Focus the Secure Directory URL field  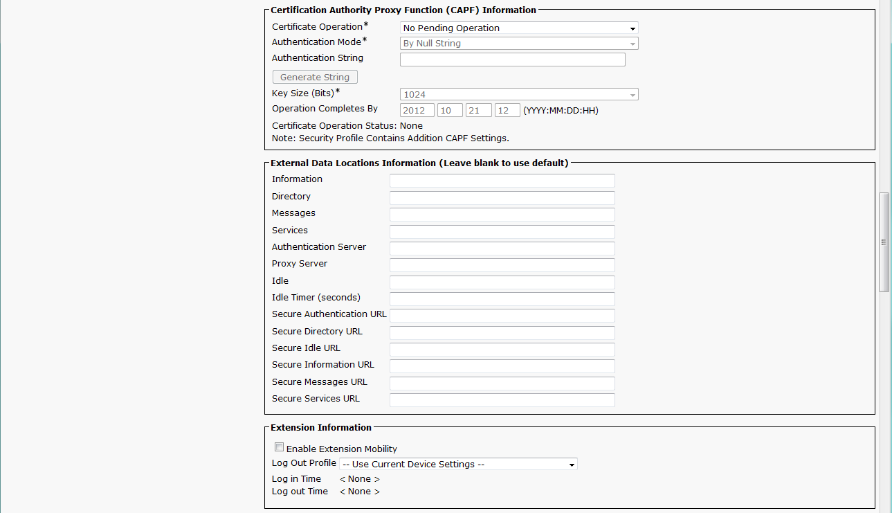[x=502, y=333]
